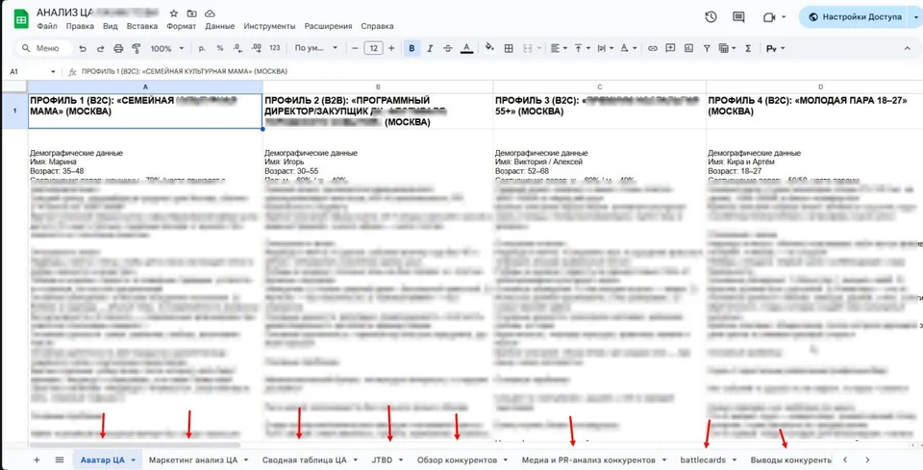Open the Формат menu

click(x=182, y=27)
